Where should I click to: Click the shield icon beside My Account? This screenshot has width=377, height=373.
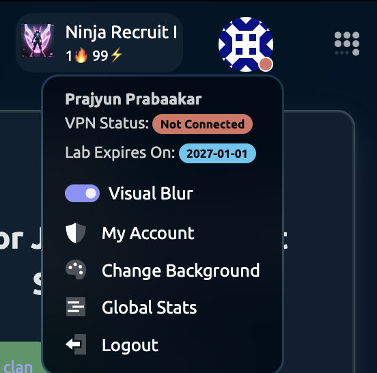[x=76, y=233]
